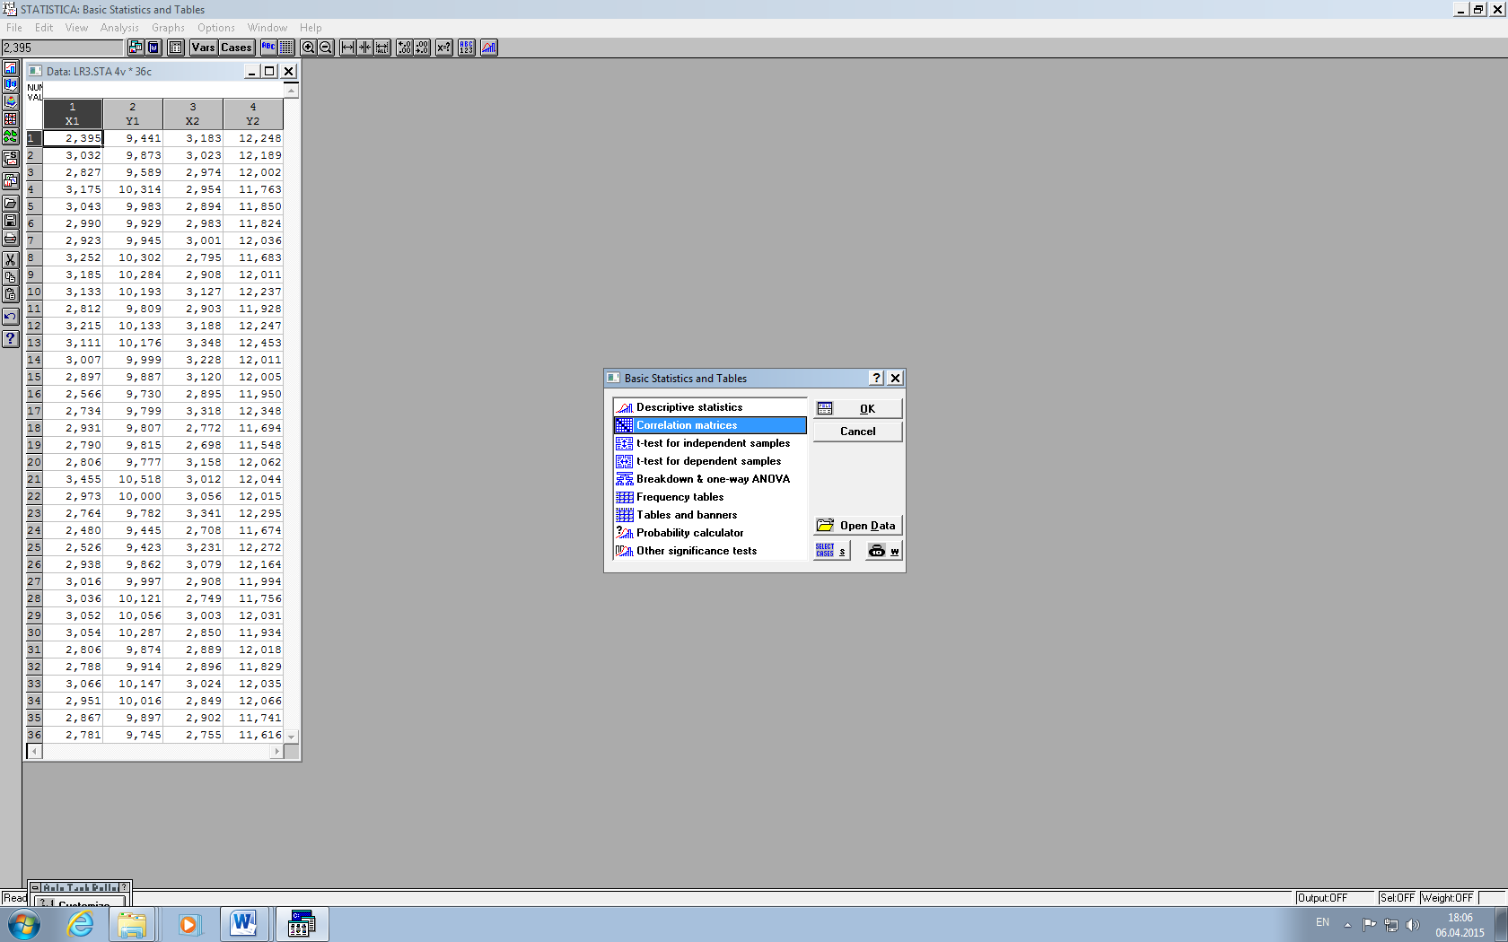Click the Weight W button in the dialog

pyautogui.click(x=883, y=551)
